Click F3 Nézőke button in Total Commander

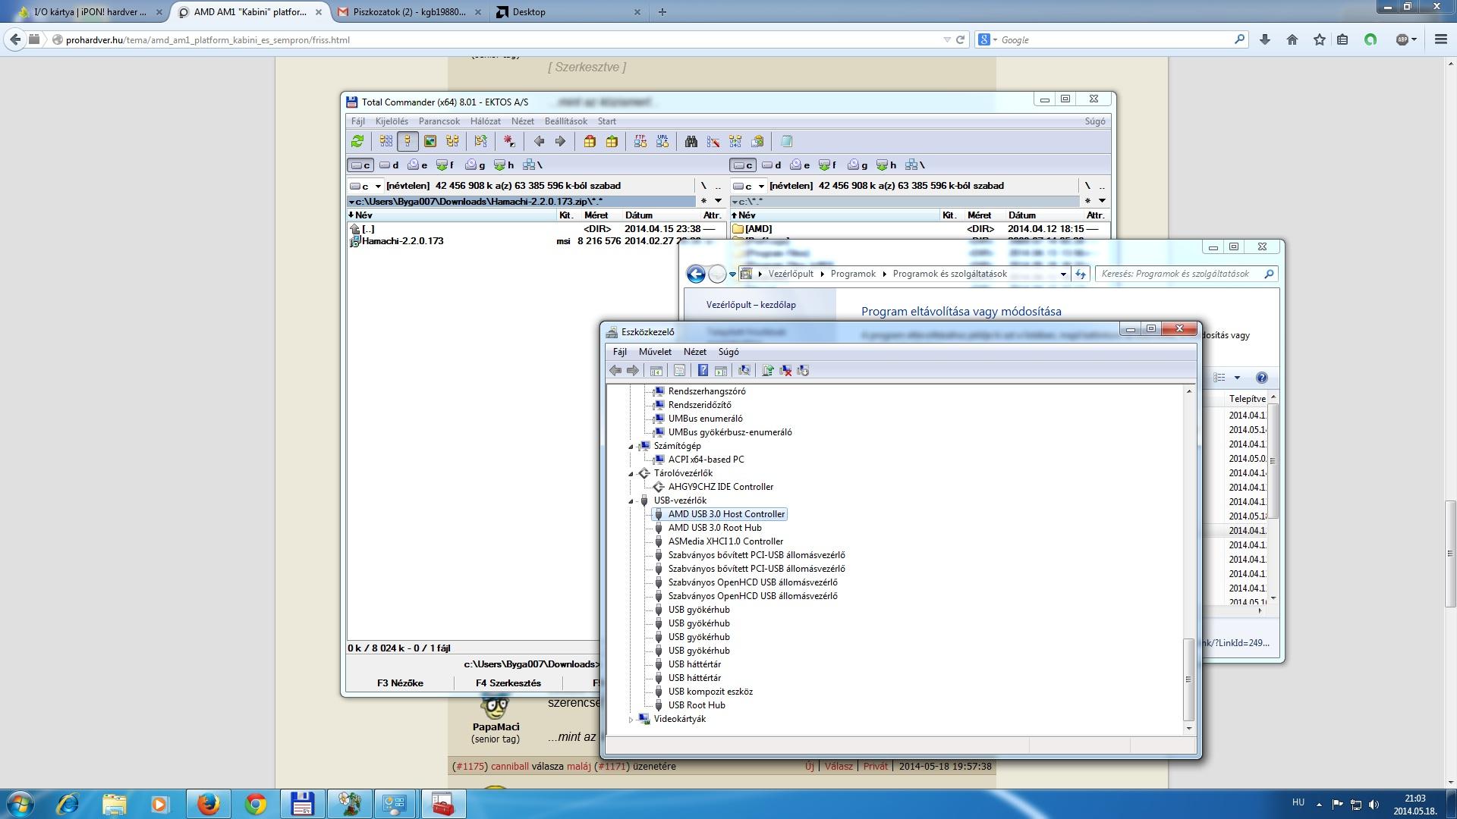click(400, 683)
